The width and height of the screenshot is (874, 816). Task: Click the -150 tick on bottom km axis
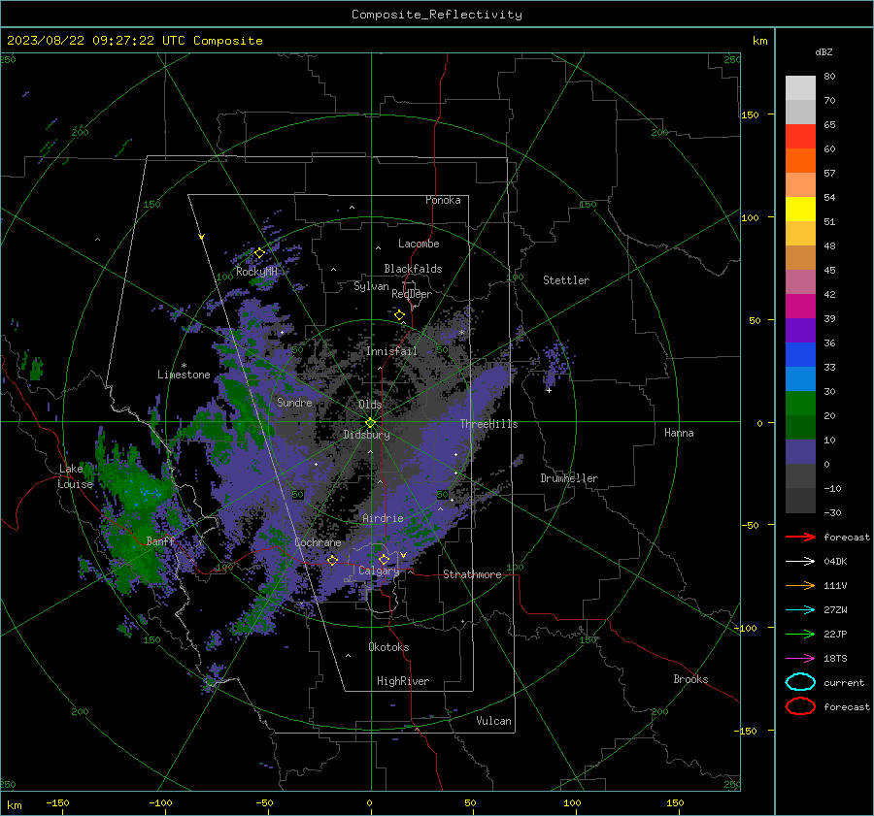click(x=57, y=802)
